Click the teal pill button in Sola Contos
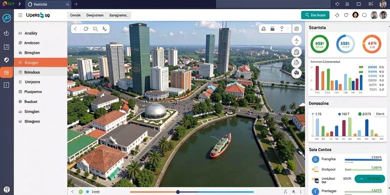Screen dimensions: 390x195 coord(369,179)
